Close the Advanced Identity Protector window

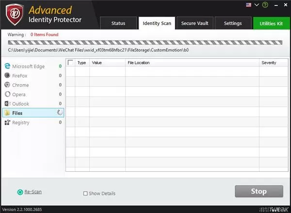click(x=286, y=5)
